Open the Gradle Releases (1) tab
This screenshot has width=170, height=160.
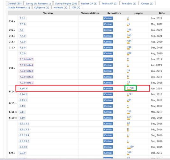pyautogui.click(x=19, y=7)
